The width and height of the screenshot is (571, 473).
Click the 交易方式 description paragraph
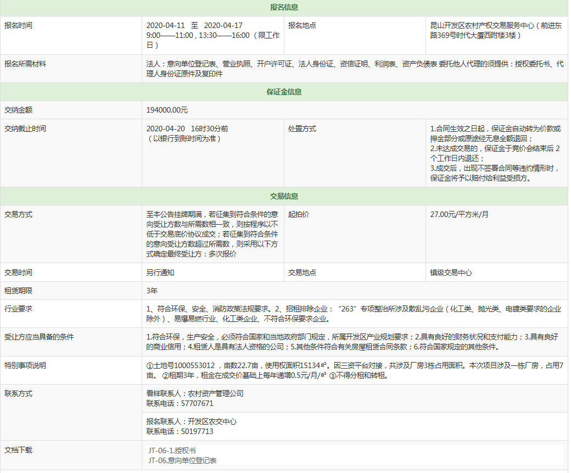pyautogui.click(x=212, y=234)
